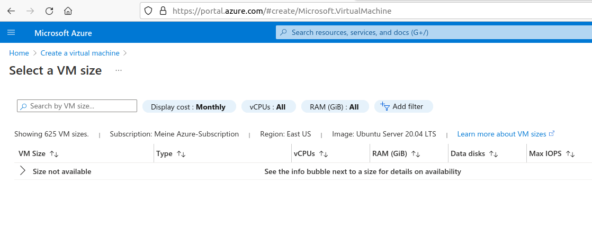Click the info bubble availability message text
Screen dimensions: 592x228
coord(362,171)
